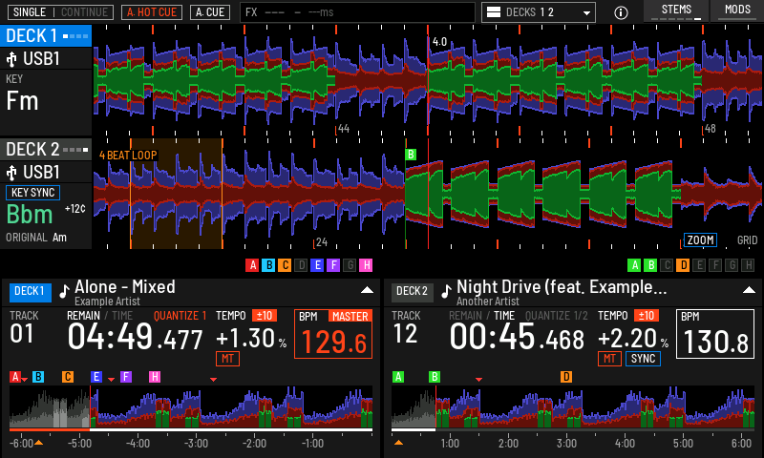Click the DECK2 badge in track panel
Viewport: 764px width, 458px height.
413,292
